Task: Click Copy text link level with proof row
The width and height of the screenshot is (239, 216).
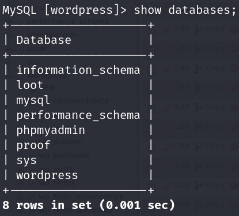Action: click(215, 146)
